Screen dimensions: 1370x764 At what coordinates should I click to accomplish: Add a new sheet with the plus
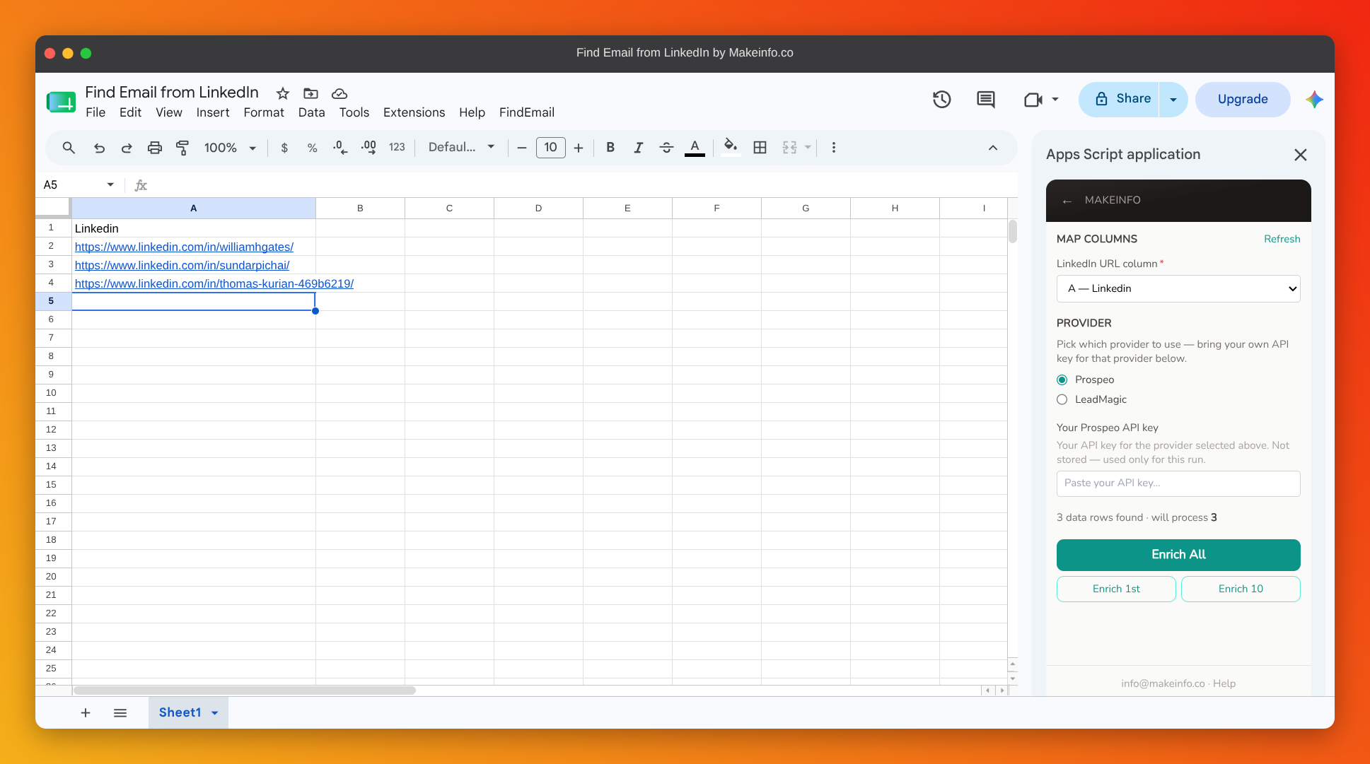pos(86,713)
